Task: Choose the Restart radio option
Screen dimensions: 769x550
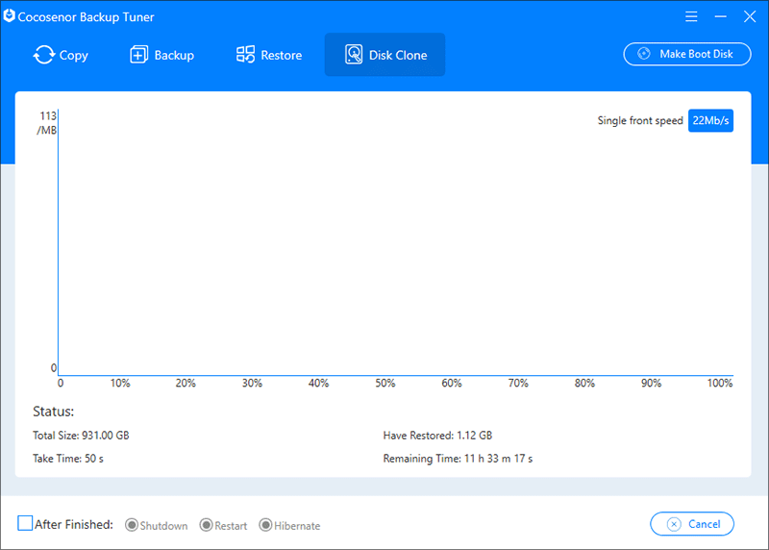Action: [x=224, y=525]
